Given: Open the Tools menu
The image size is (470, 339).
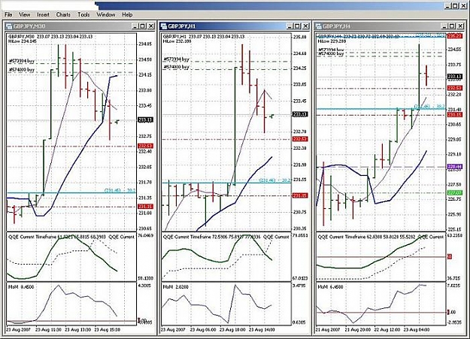Looking at the screenshot, I should pyautogui.click(x=83, y=15).
